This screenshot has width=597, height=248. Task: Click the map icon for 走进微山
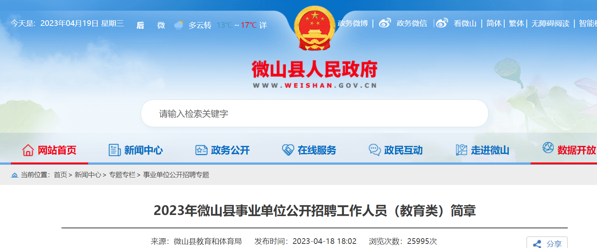461,150
